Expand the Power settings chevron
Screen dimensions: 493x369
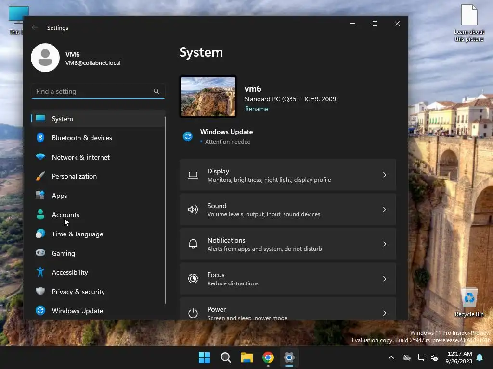click(x=385, y=313)
